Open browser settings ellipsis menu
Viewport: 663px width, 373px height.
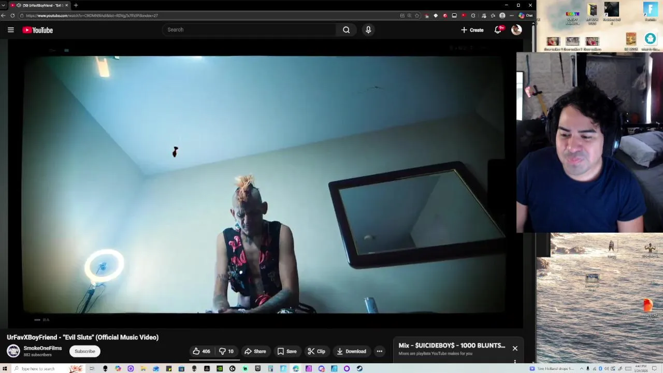click(x=511, y=16)
